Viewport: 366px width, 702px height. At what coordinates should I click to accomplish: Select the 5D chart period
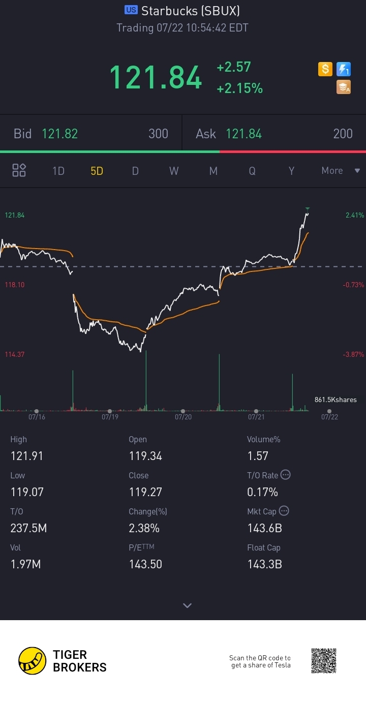point(97,171)
